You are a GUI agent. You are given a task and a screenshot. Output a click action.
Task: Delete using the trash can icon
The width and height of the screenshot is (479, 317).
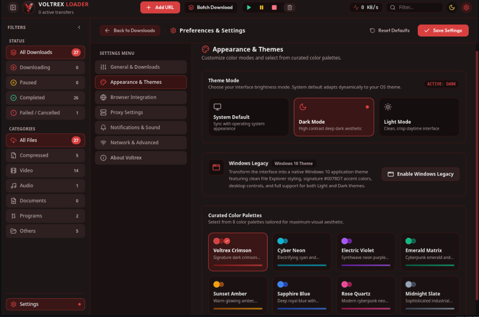point(290,7)
